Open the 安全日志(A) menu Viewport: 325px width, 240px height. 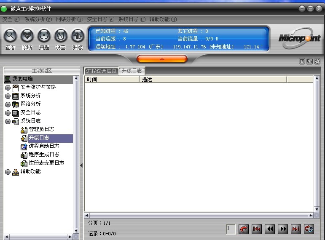101,19
